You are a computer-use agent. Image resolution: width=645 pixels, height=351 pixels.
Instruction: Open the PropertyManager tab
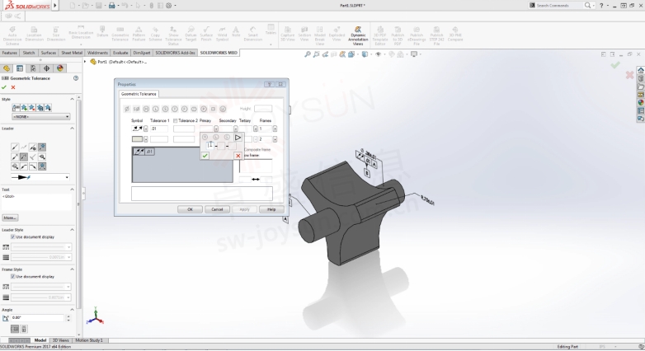(20, 68)
